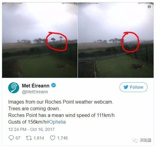156x147 pixels.
Task: Follow the Met Éireann account
Action: coord(133,87)
